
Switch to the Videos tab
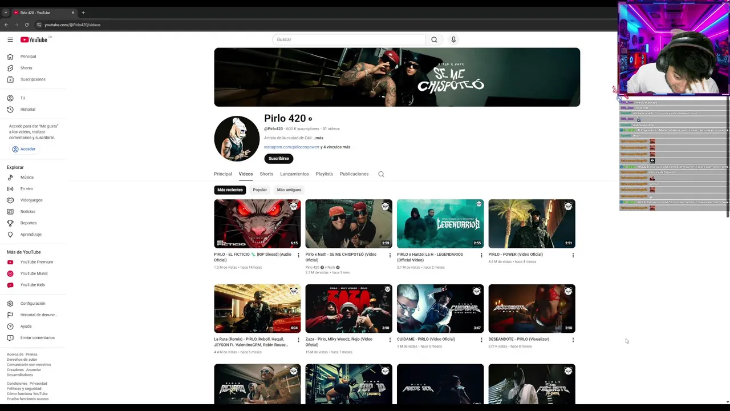click(x=246, y=174)
